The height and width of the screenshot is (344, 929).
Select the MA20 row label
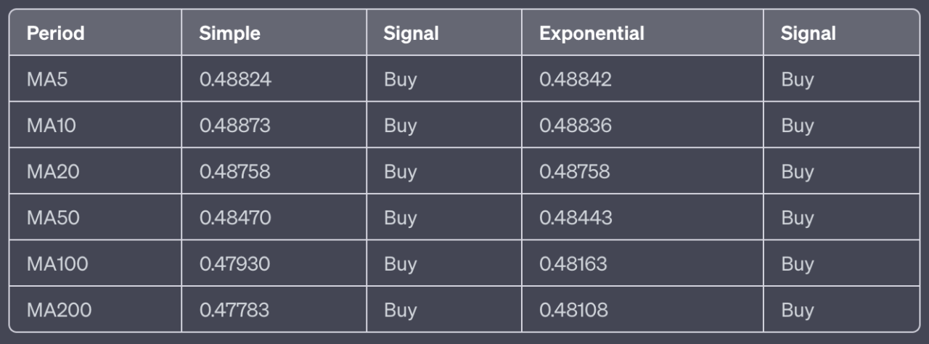click(x=53, y=172)
